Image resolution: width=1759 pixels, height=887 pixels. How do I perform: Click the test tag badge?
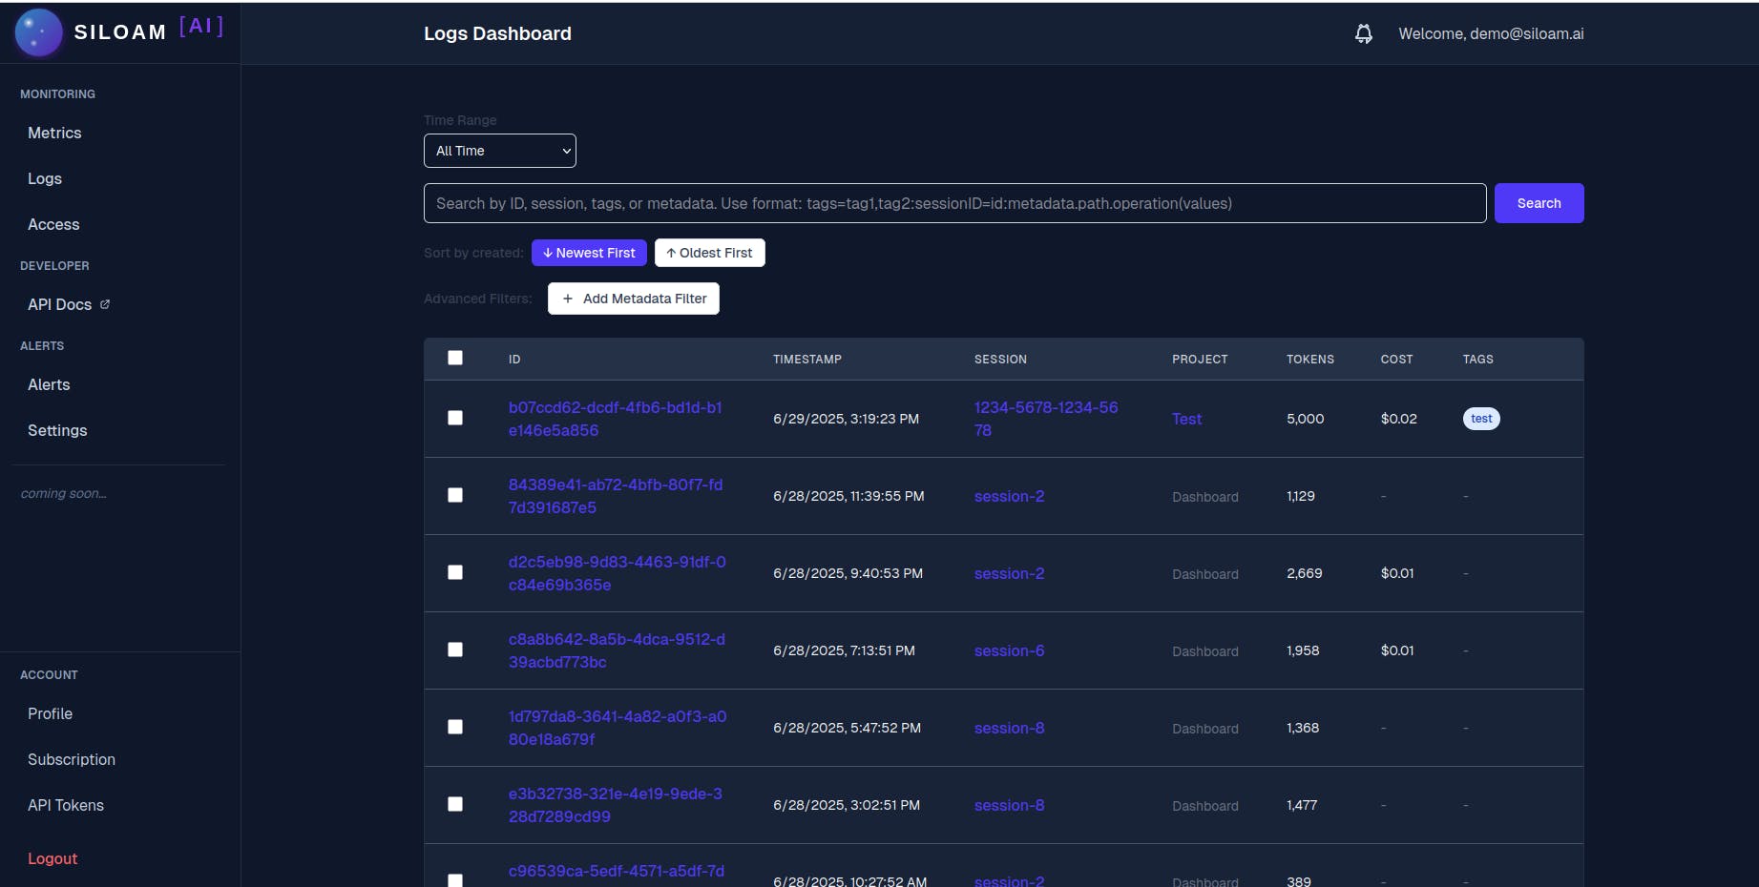tap(1481, 419)
